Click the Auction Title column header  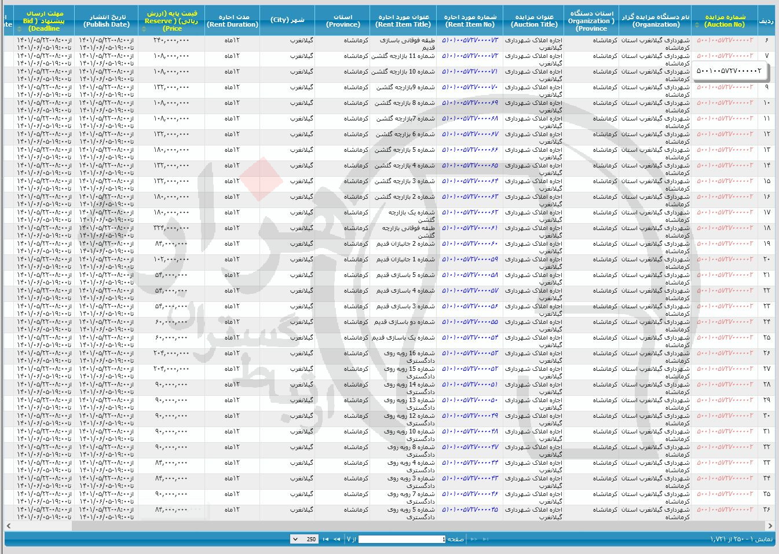click(534, 20)
